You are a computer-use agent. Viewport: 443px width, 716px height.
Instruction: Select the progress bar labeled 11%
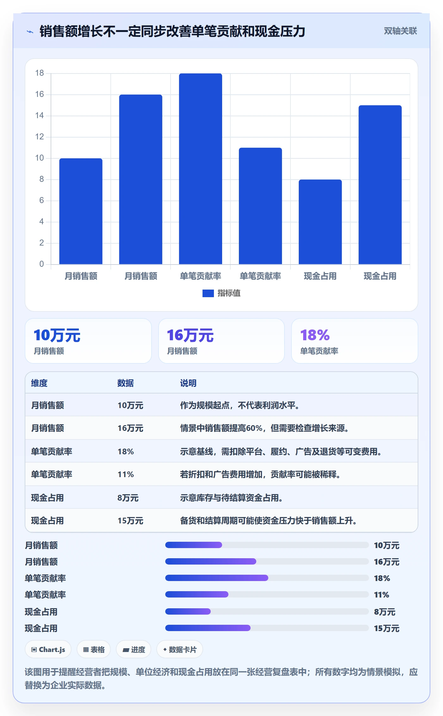(x=267, y=594)
